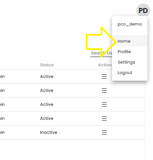
Task: Focus the Search Users input field
Action: [x=101, y=53]
